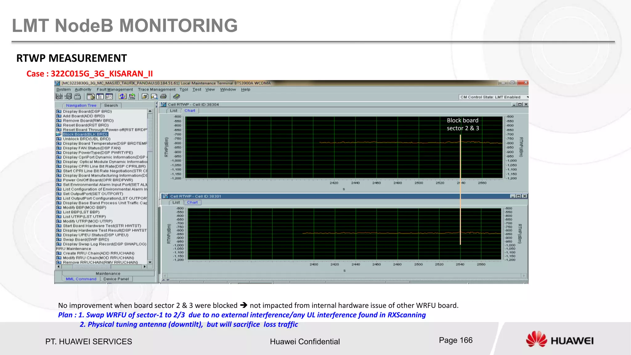Click the printer toolbar icon

163,96
